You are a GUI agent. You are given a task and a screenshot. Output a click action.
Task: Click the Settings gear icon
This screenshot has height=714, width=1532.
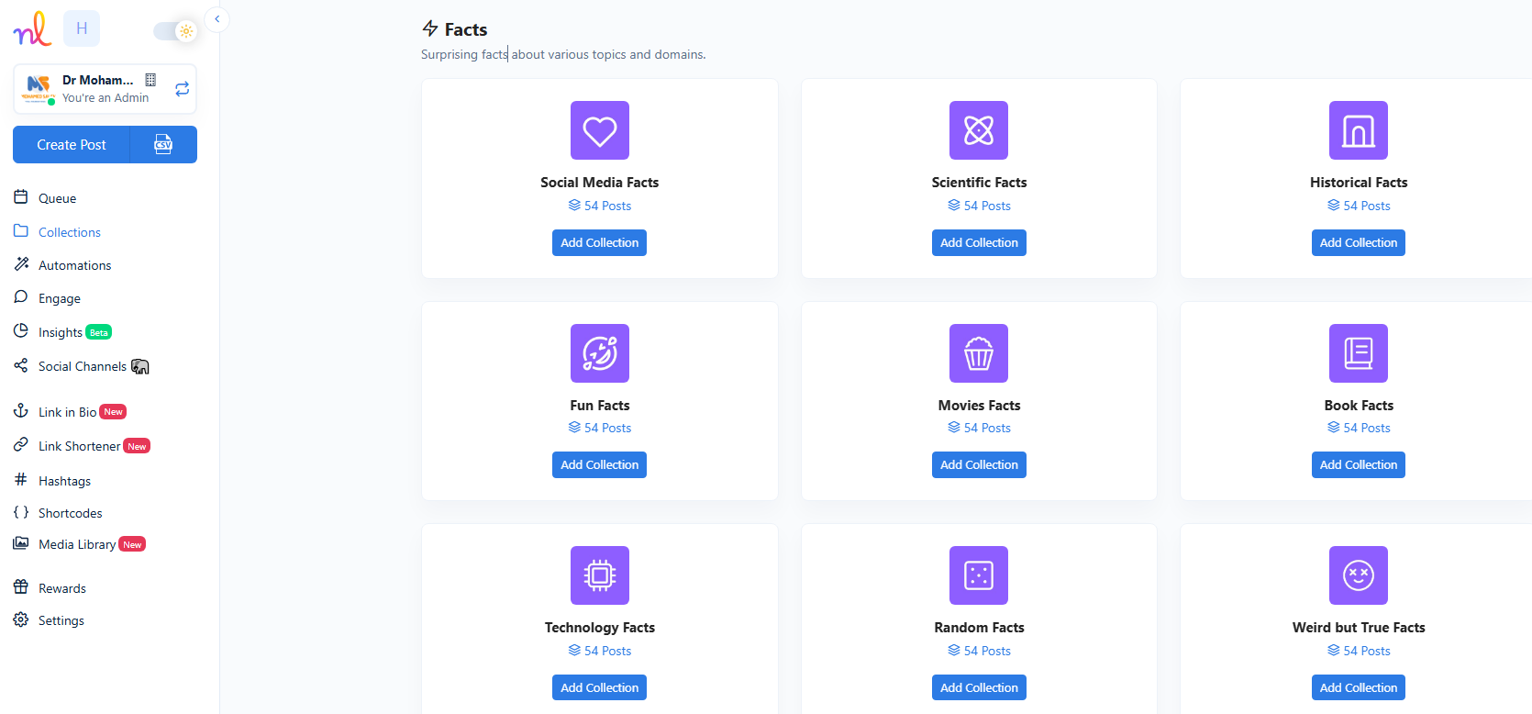[21, 619]
